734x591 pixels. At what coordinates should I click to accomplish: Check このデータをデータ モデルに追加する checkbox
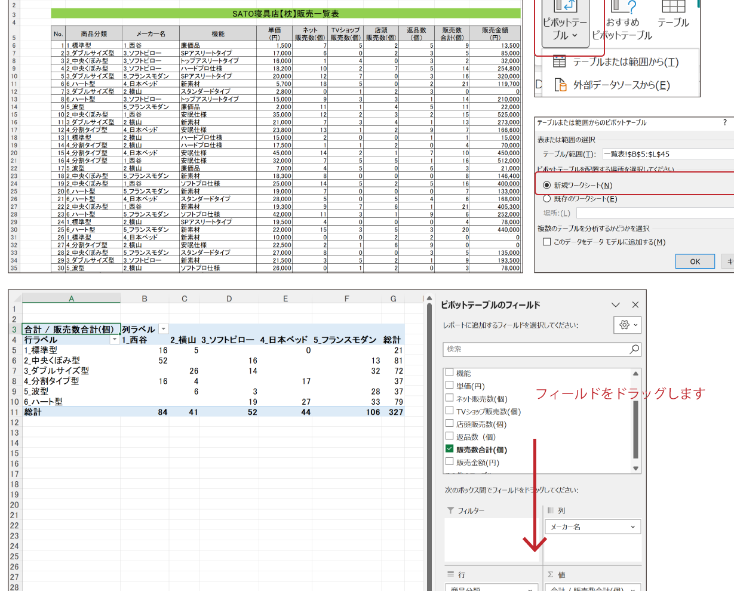[546, 242]
